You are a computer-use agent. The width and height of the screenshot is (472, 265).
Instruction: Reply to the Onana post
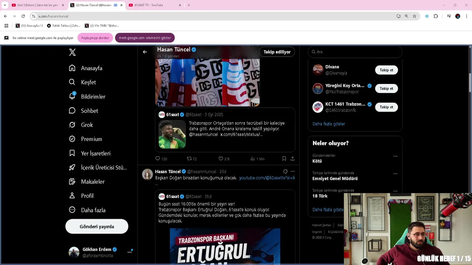coord(161,159)
